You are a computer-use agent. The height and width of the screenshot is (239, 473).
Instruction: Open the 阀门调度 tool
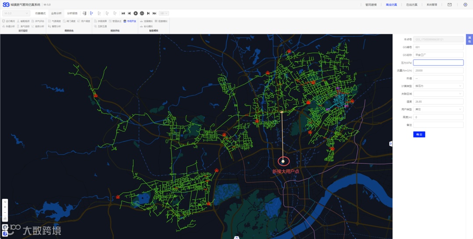[x=69, y=21]
